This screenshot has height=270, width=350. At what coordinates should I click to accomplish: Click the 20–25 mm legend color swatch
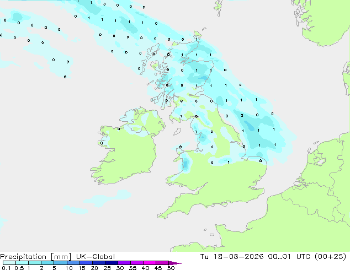(98, 263)
